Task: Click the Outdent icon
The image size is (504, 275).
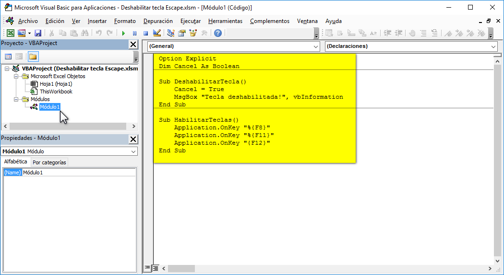Action: pyautogui.click(x=398, y=33)
